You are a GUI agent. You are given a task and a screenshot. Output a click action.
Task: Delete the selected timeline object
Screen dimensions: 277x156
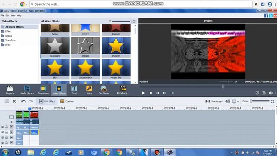pyautogui.click(x=14, y=101)
